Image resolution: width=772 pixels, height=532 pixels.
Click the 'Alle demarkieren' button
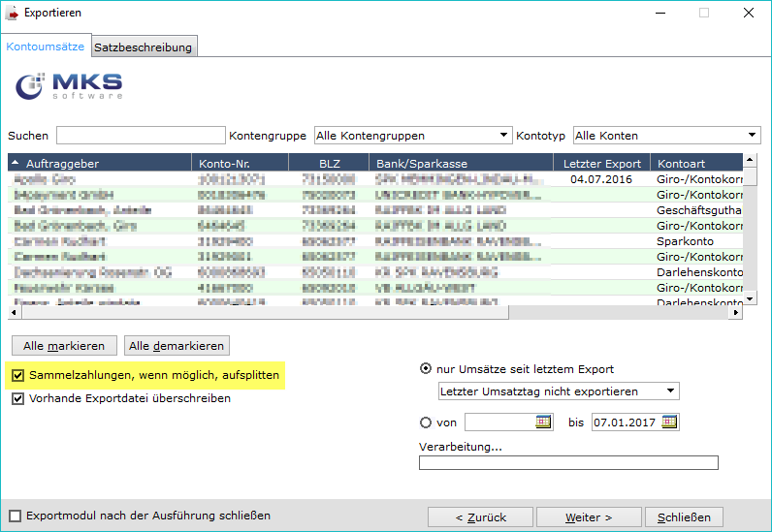(x=177, y=346)
